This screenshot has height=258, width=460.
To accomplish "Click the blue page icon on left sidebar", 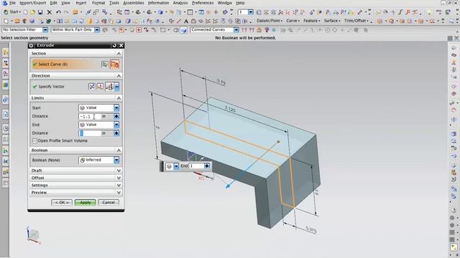I will [x=6, y=114].
